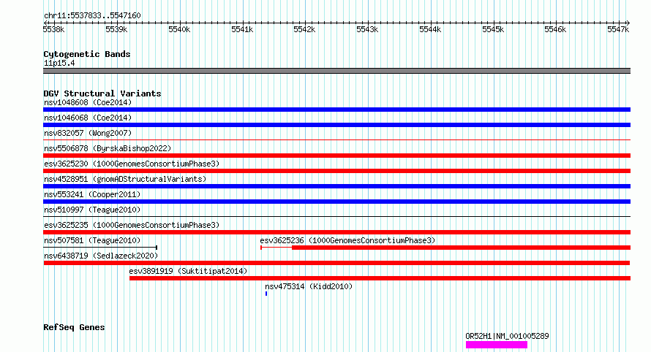Click the DGV Structural Variants track title
This screenshot has height=352, width=651.
[x=102, y=93]
